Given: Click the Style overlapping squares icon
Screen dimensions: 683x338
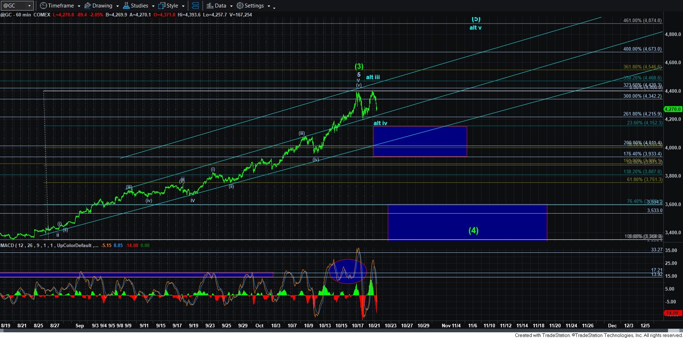Looking at the screenshot, I should [x=162, y=6].
